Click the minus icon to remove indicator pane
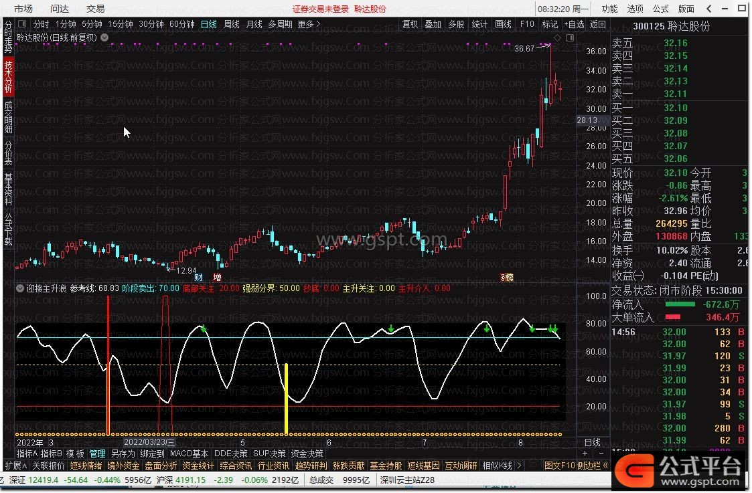 point(601,454)
